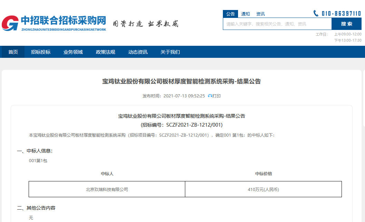365x222 pixels.
Task: Click the 410万元(人民币) price cell
Action: click(x=263, y=189)
